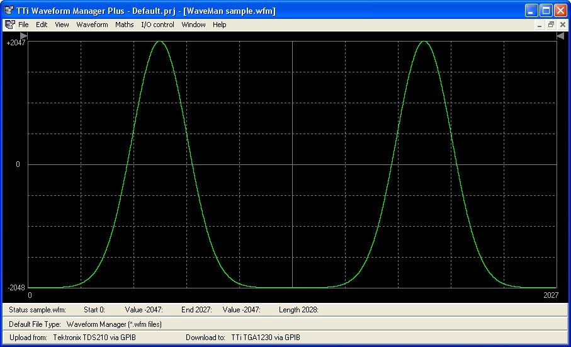Open the File menu
The height and width of the screenshot is (347, 571).
[23, 25]
